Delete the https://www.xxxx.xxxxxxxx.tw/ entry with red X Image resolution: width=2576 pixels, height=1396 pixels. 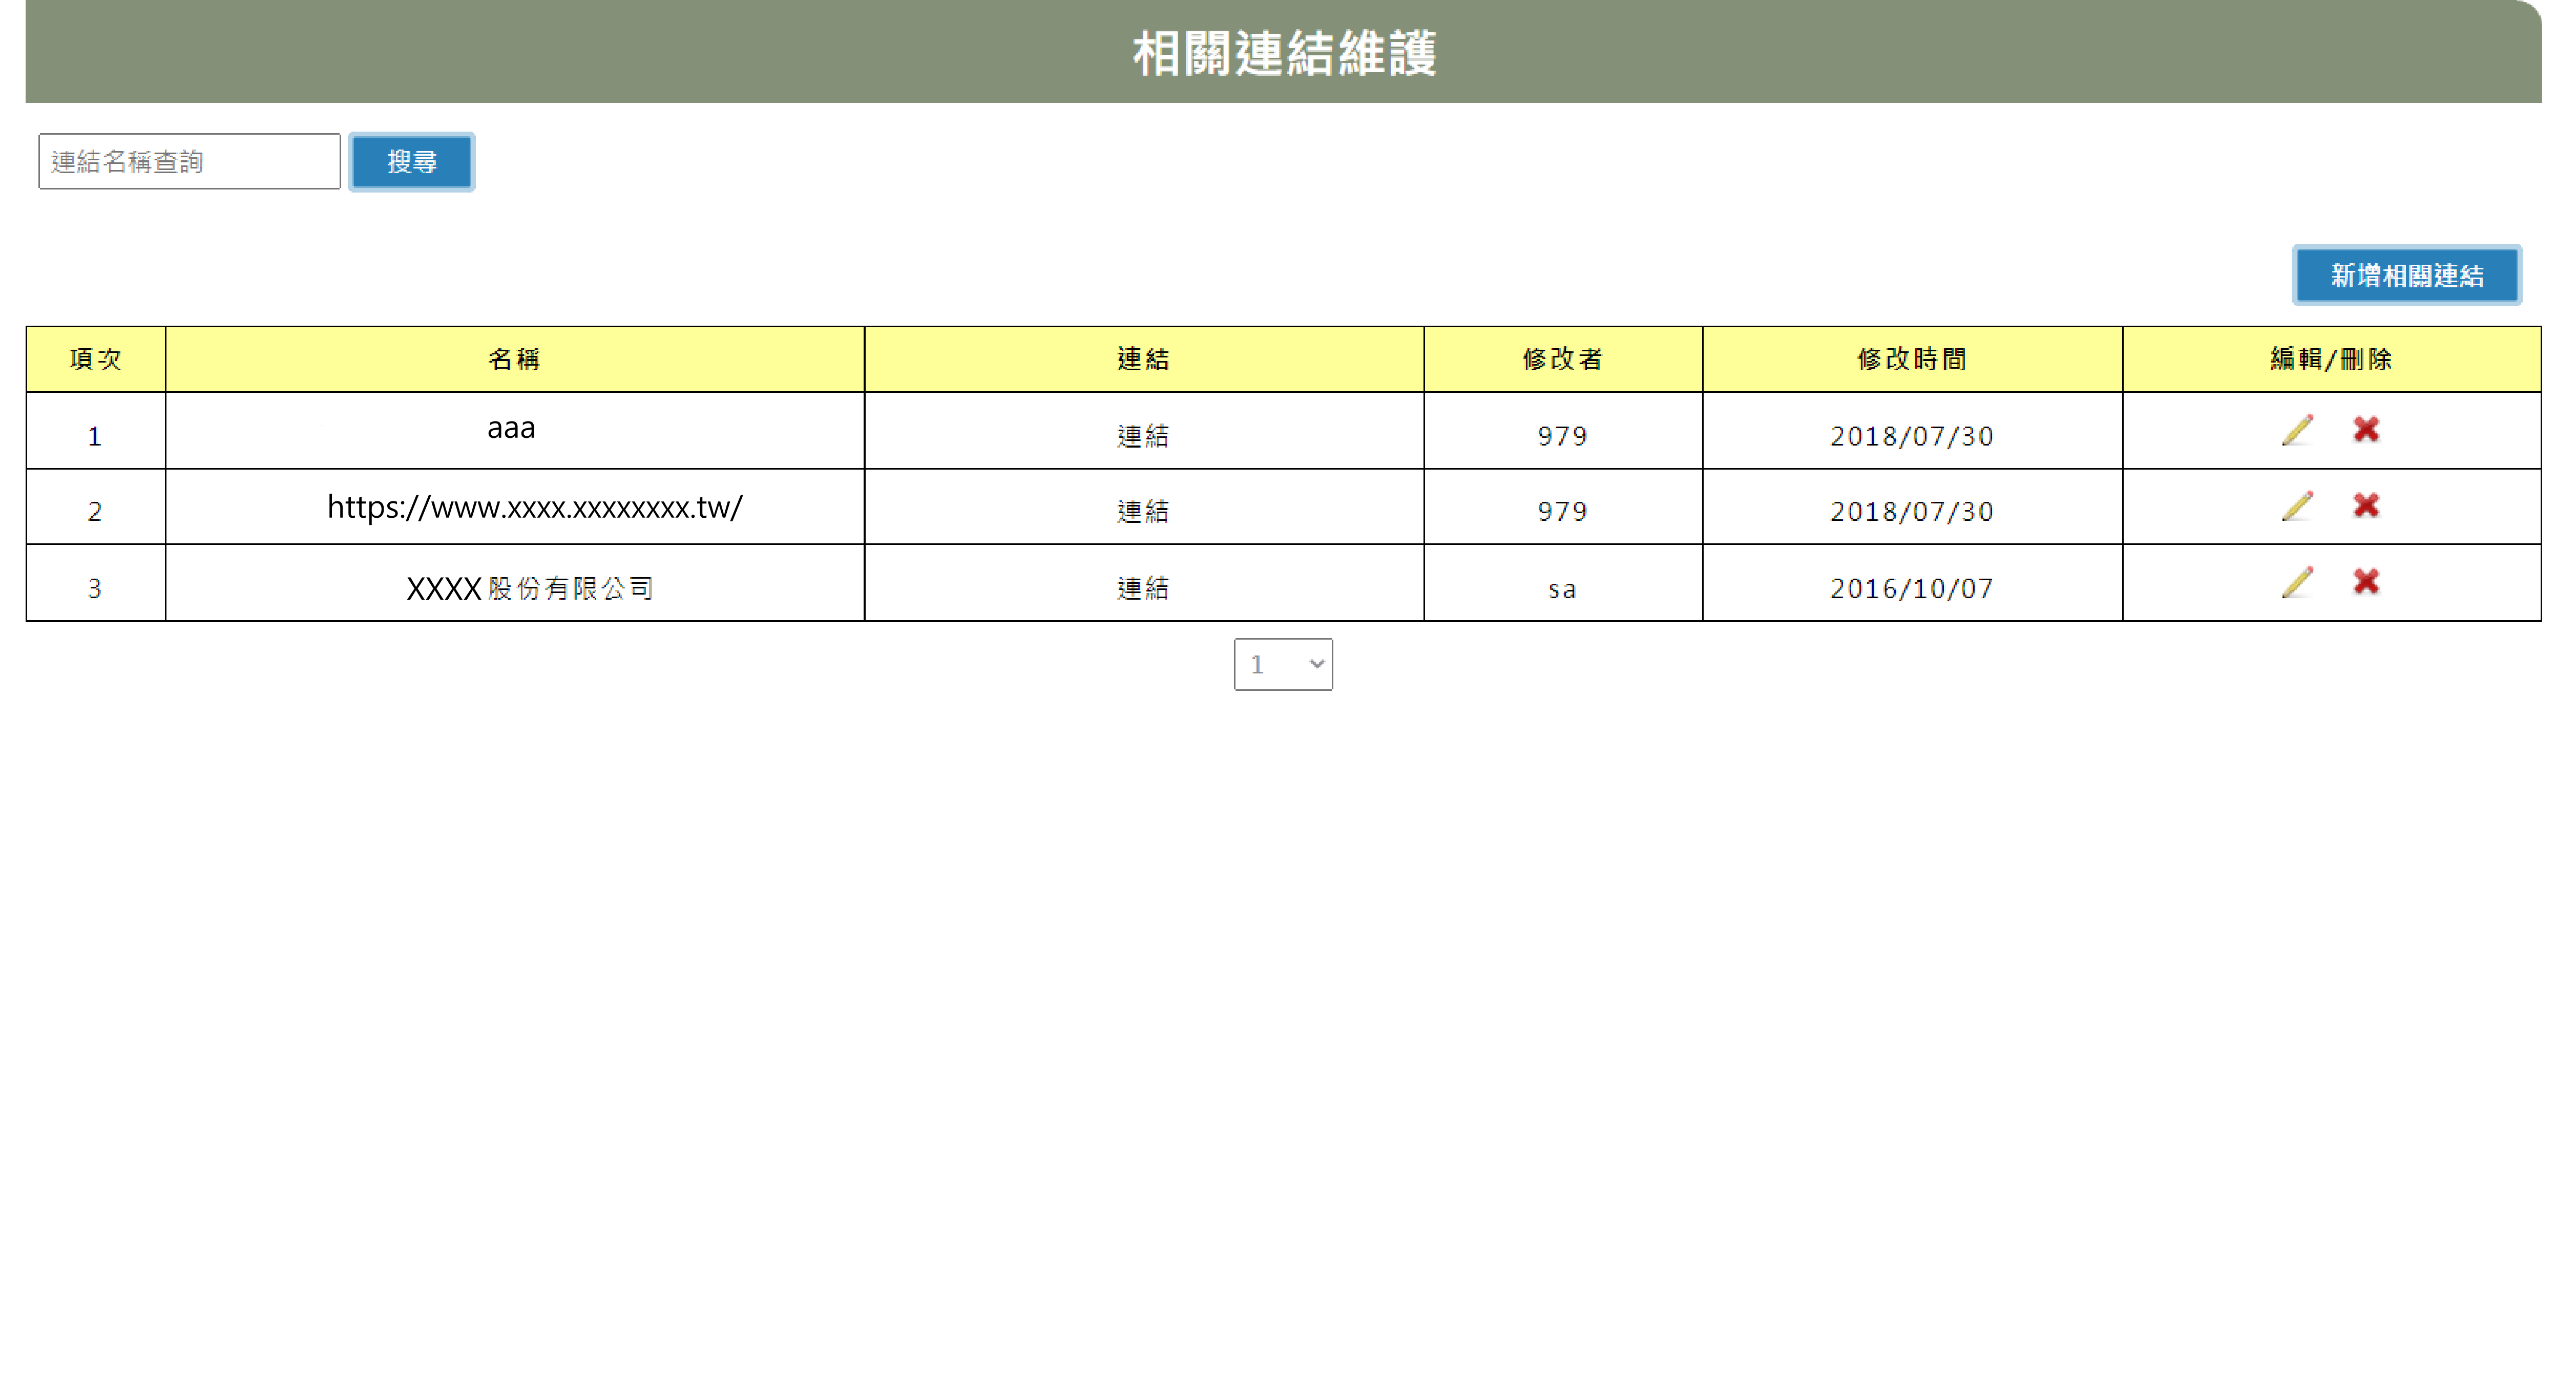2366,505
